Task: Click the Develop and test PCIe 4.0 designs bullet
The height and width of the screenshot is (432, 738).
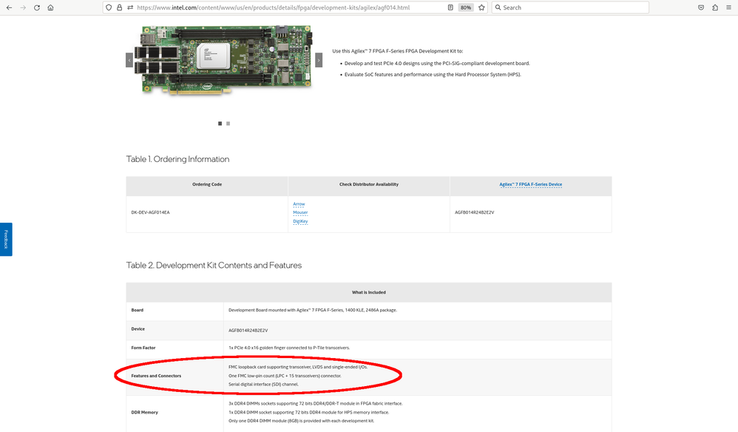Action: click(x=437, y=63)
